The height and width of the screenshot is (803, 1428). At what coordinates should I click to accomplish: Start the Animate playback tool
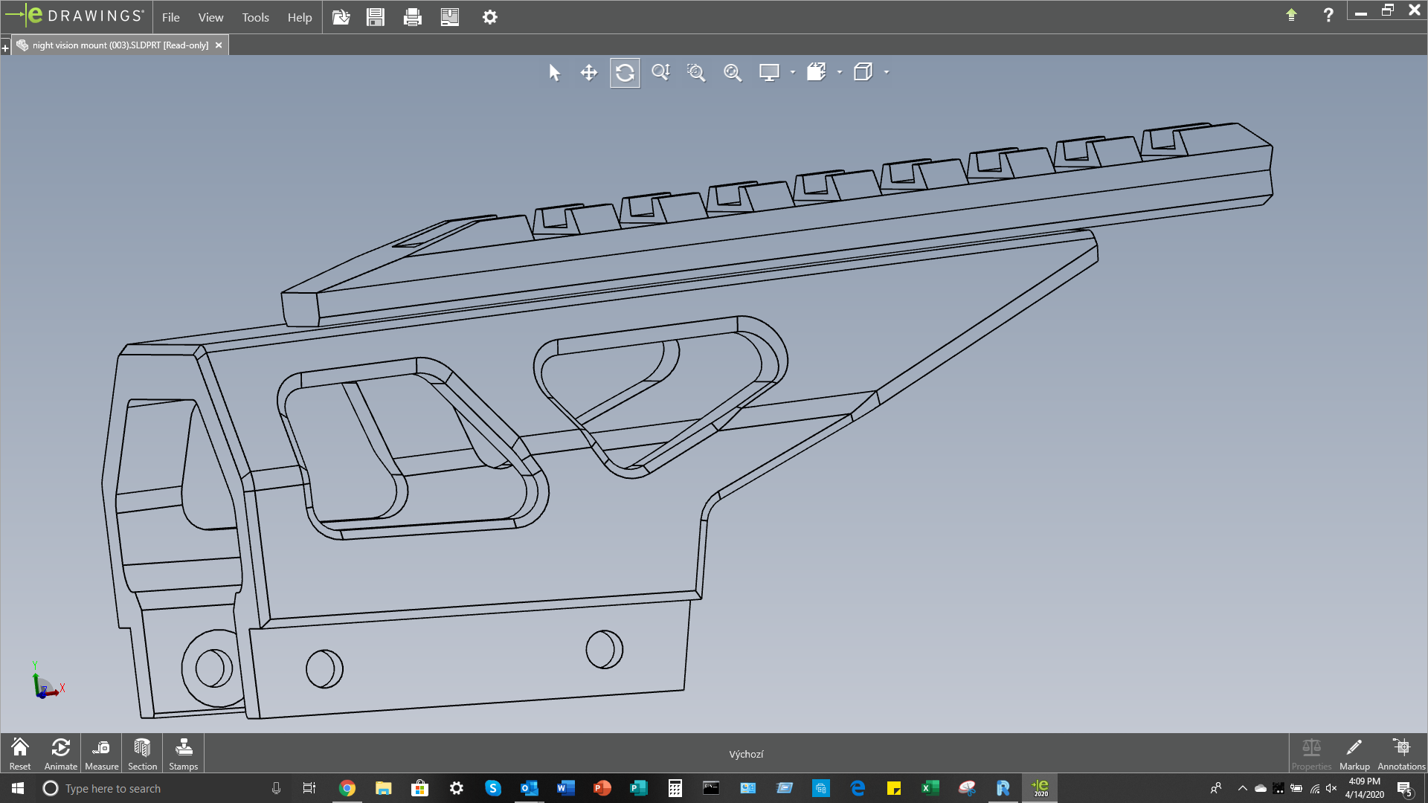coord(60,753)
